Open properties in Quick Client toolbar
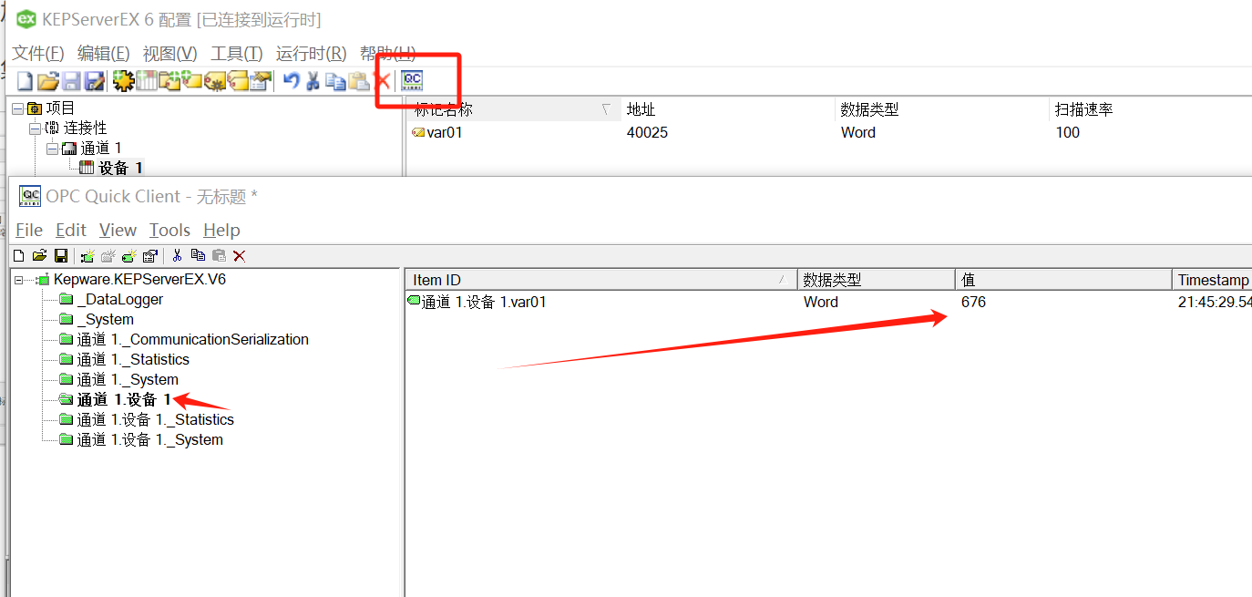The image size is (1252, 597). point(150,256)
